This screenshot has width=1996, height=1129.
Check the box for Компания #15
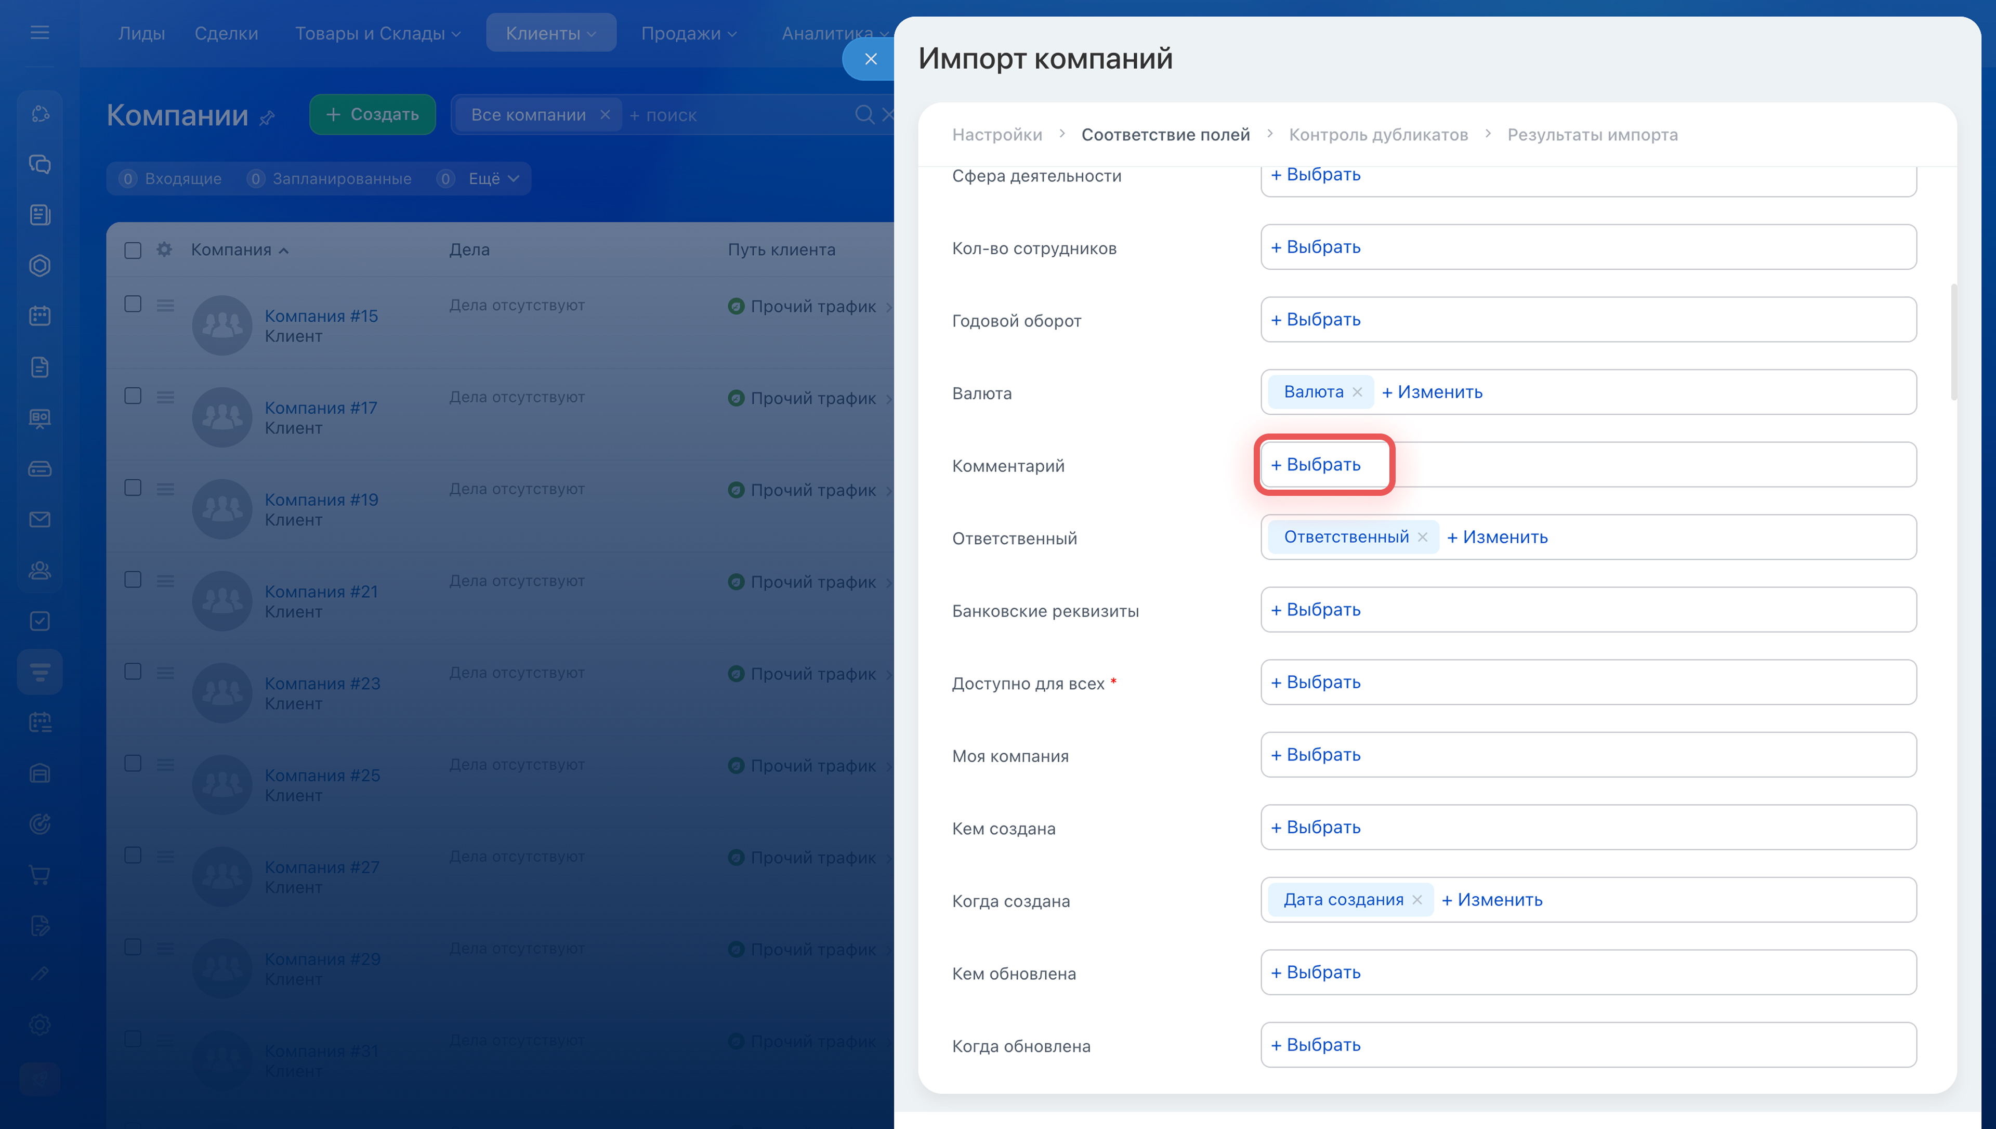133,304
